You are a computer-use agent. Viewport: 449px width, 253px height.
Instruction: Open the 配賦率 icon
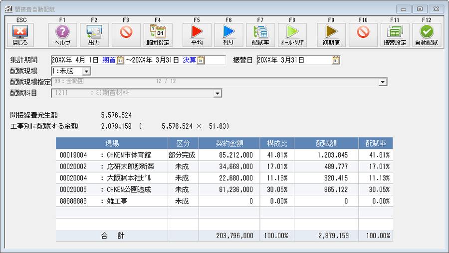260,35
